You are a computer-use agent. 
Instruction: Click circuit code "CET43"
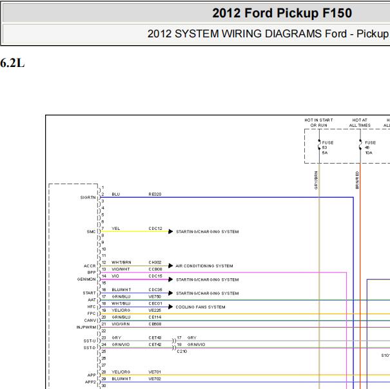pos(155,337)
